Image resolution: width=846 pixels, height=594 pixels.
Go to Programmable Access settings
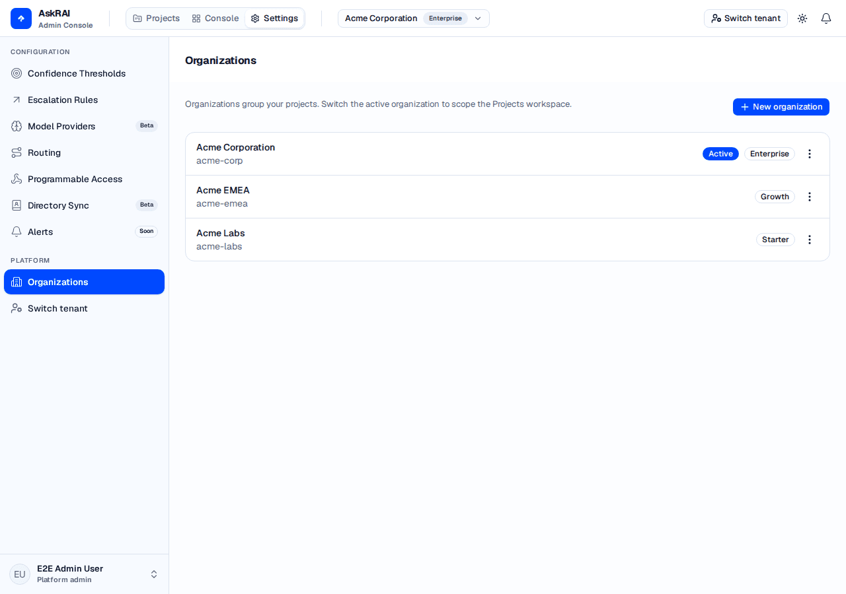pyautogui.click(x=84, y=179)
